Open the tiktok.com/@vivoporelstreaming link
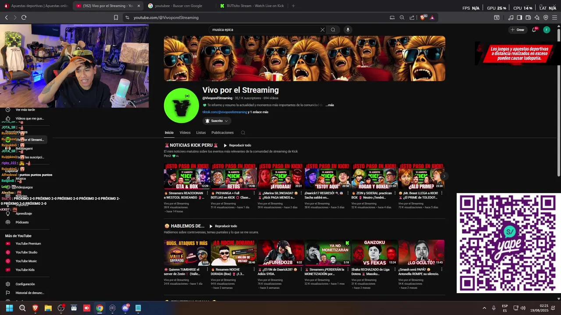Screen dimensions: 561x315 (x=225, y=112)
